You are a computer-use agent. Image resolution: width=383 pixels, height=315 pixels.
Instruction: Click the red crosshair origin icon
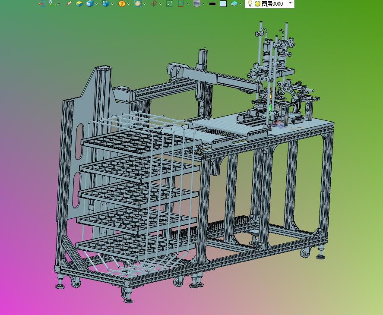tap(154, 3)
